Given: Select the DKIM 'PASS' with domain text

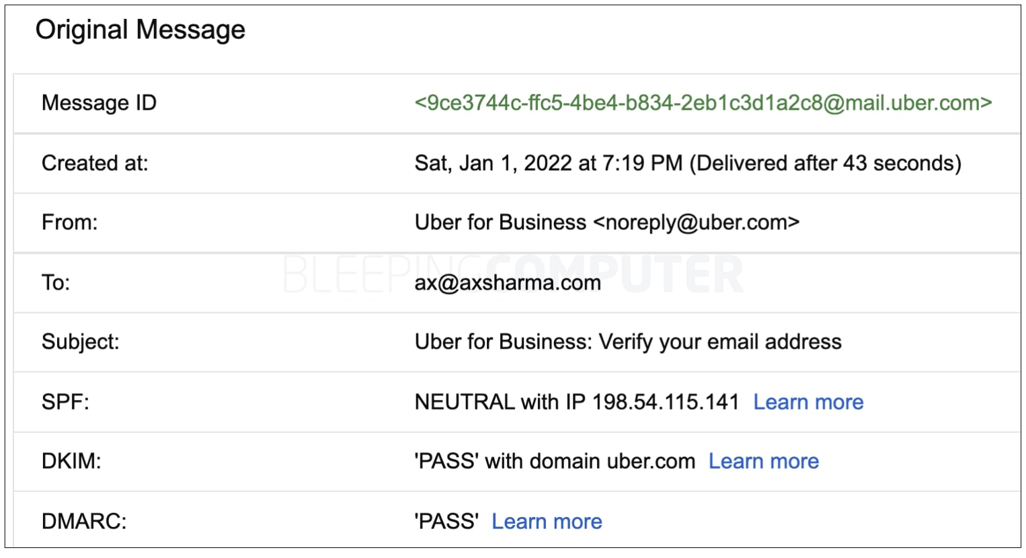Looking at the screenshot, I should tap(555, 461).
